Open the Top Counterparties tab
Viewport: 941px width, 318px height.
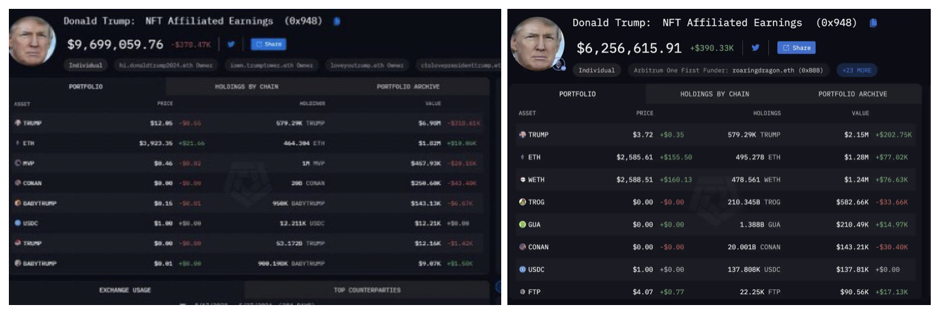click(x=367, y=290)
